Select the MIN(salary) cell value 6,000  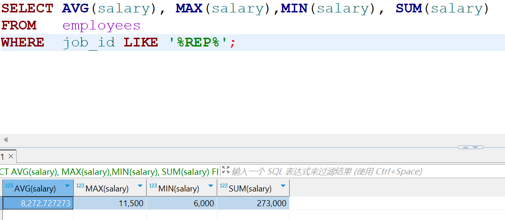point(182,203)
